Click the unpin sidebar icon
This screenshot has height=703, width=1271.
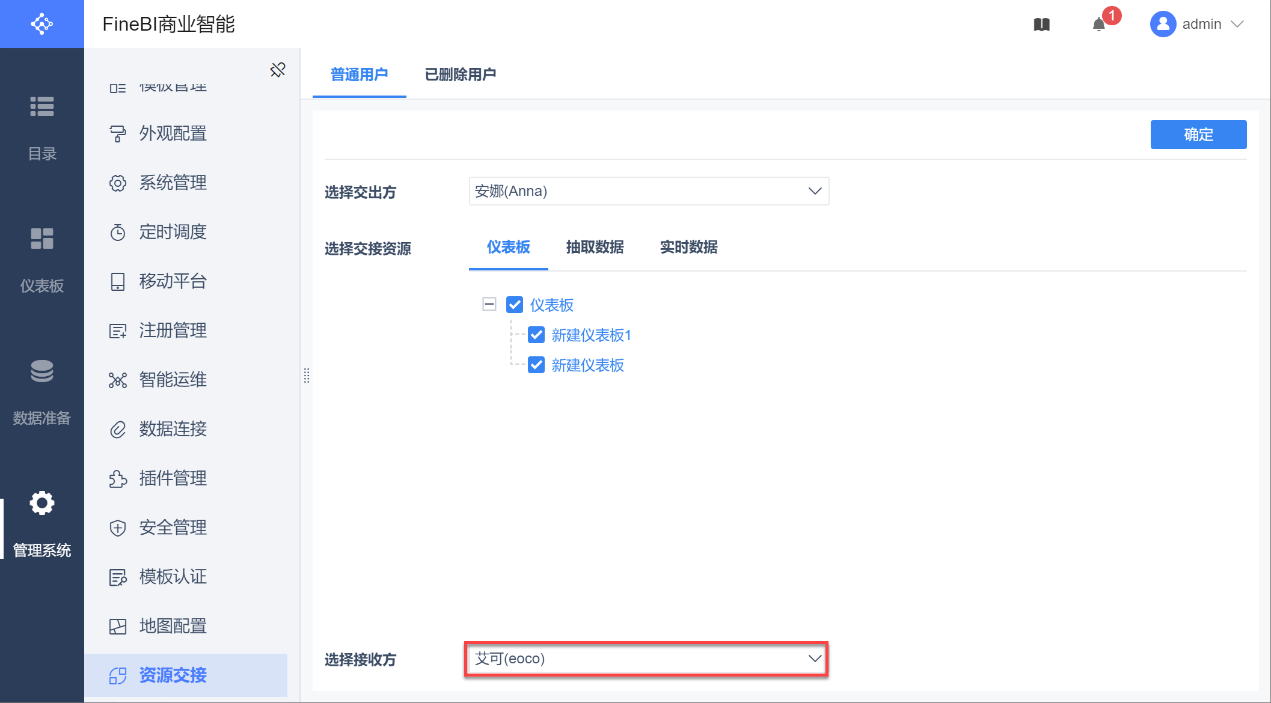(x=278, y=70)
